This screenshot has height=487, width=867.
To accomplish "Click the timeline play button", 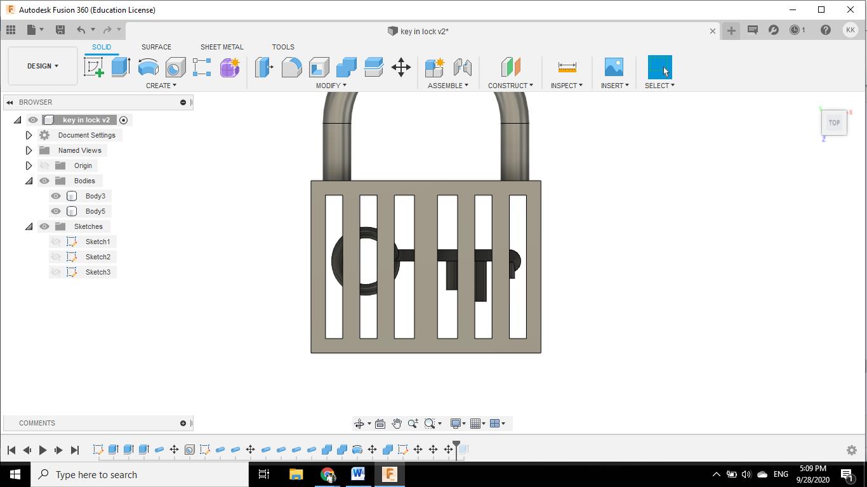I will [43, 450].
